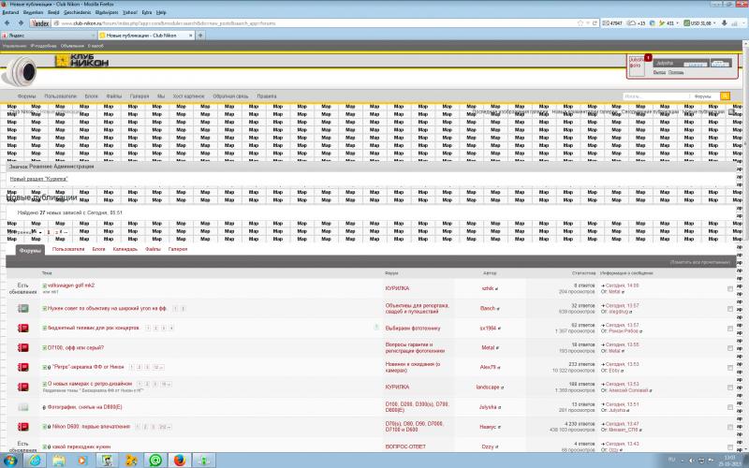Screen dimensions: 749x468
Task: Bookmark this page with the star icon
Action: click(x=580, y=22)
